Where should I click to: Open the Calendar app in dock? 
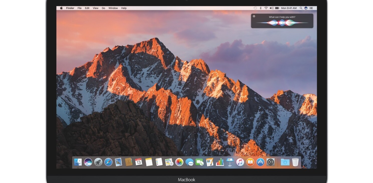[x=139, y=162]
